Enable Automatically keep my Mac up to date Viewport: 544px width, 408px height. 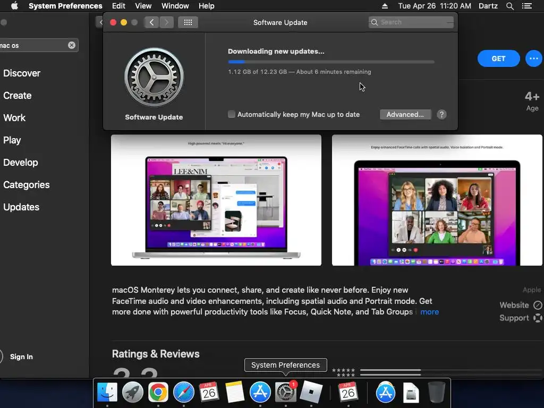[232, 114]
